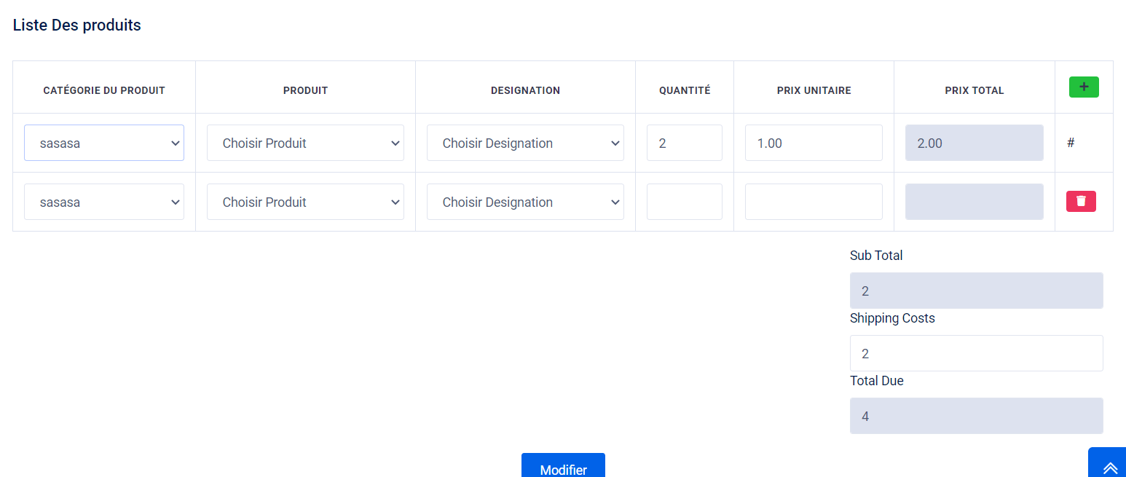
Task: Click the Prix Total field showing 2.00
Action: point(974,143)
